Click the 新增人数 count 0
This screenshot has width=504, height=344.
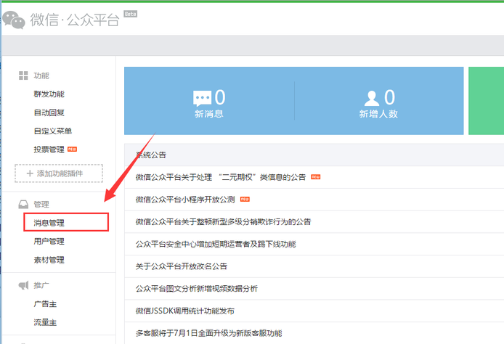coord(389,97)
